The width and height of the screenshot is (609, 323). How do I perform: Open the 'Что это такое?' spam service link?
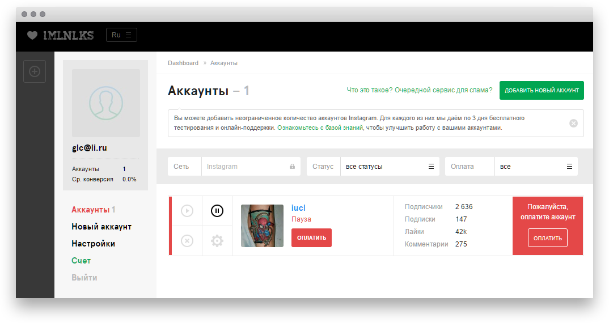420,90
